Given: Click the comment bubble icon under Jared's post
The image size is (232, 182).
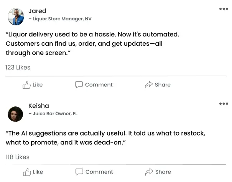Looking at the screenshot, I should click(x=79, y=85).
